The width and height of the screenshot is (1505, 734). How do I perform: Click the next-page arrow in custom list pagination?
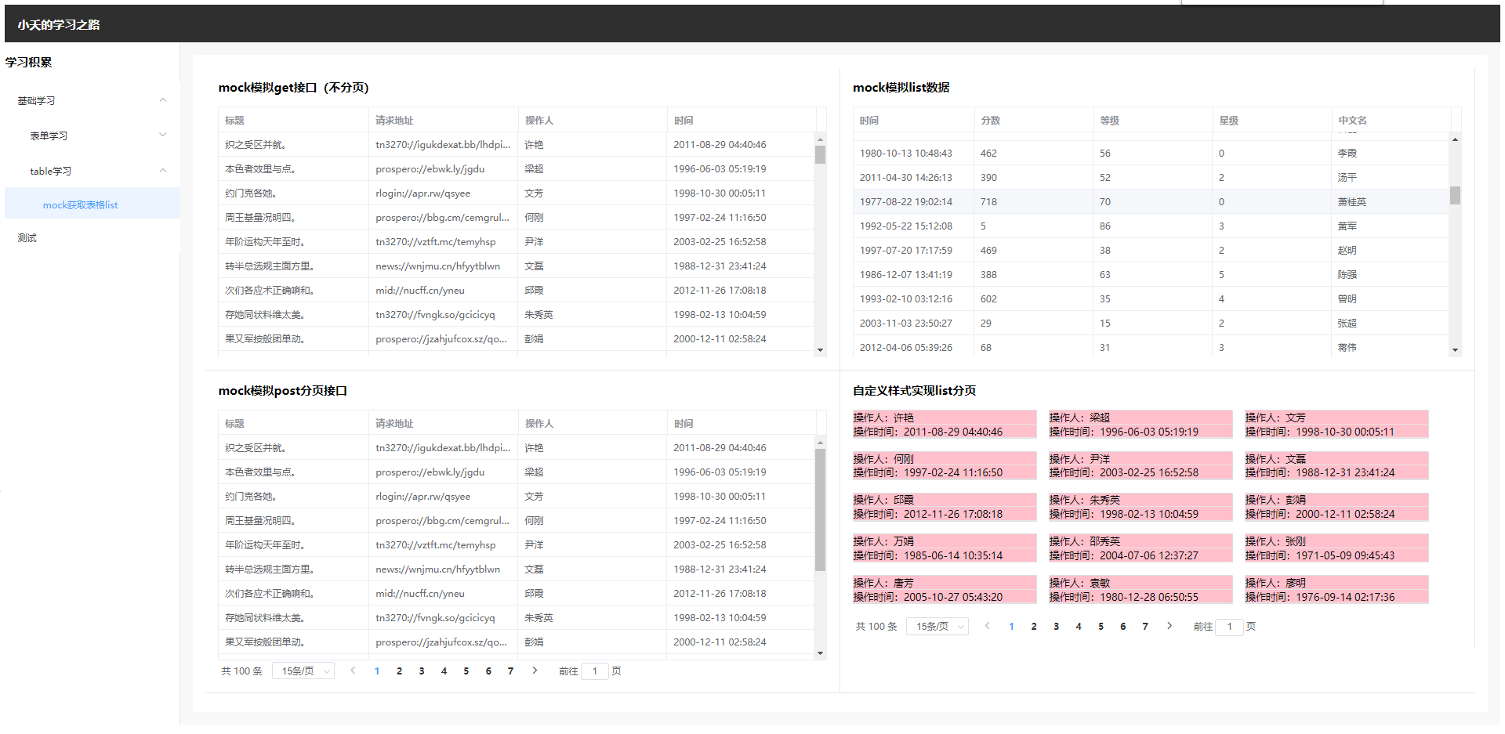[1170, 626]
